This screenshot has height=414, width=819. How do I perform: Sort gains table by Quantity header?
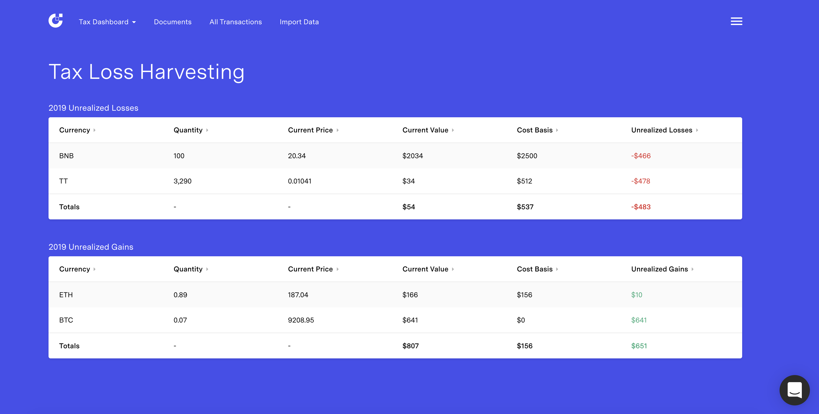188,269
